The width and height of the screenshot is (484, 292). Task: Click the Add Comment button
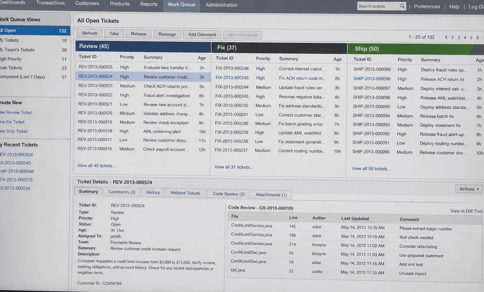202,34
